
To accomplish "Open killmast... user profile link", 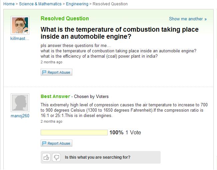I will pyautogui.click(x=20, y=38).
